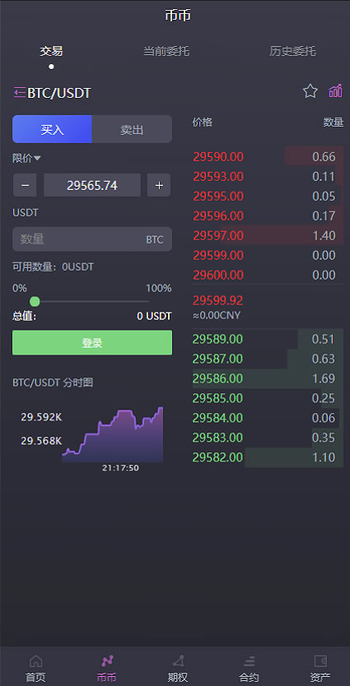Add BTC/USDT to favorites with star icon
The height and width of the screenshot is (686, 350).
click(310, 91)
